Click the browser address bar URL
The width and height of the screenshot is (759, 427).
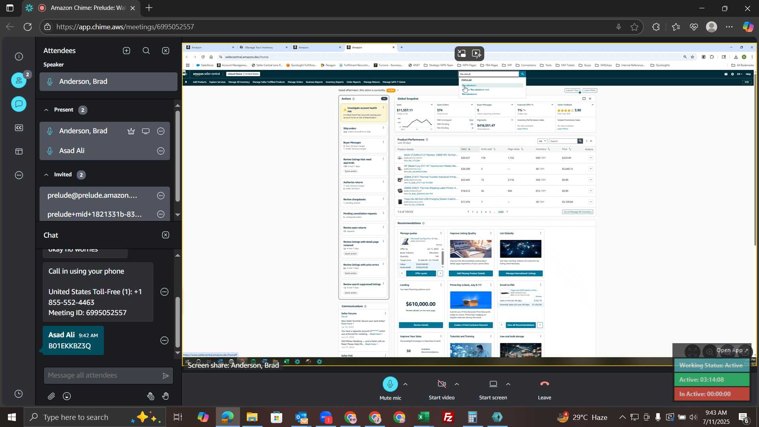[x=125, y=27]
